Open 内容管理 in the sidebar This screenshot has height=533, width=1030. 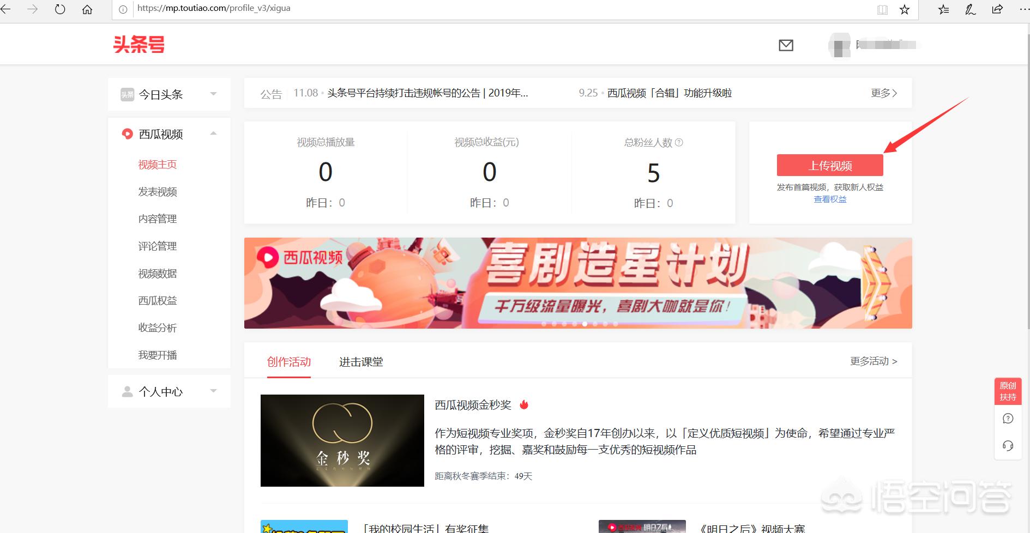[x=158, y=219]
